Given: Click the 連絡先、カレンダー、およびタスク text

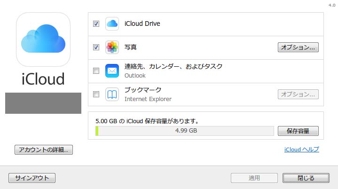Looking at the screenshot, I should (173, 66).
